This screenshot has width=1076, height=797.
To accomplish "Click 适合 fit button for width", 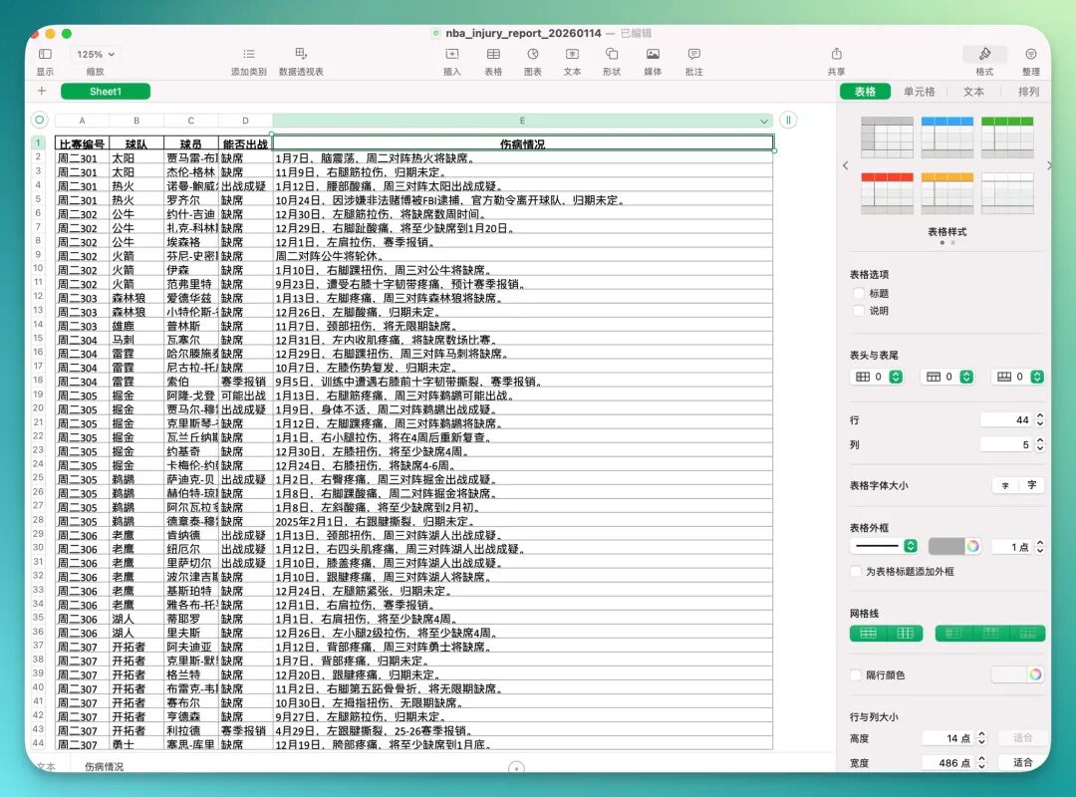I will pos(1022,763).
